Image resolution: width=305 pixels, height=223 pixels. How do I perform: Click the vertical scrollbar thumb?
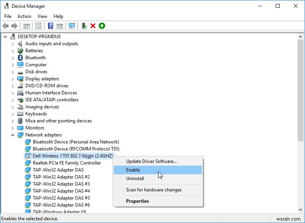(x=301, y=90)
